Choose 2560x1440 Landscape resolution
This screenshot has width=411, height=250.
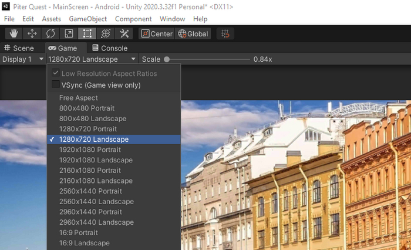pos(114,201)
